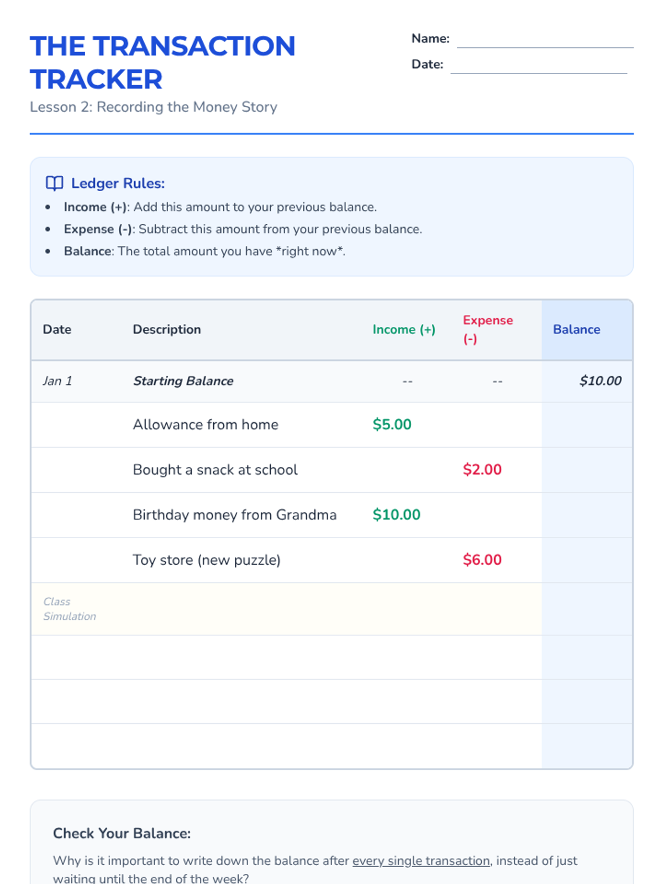This screenshot has width=663, height=884.
Task: Select the Class Simulation row label
Action: tap(70, 609)
